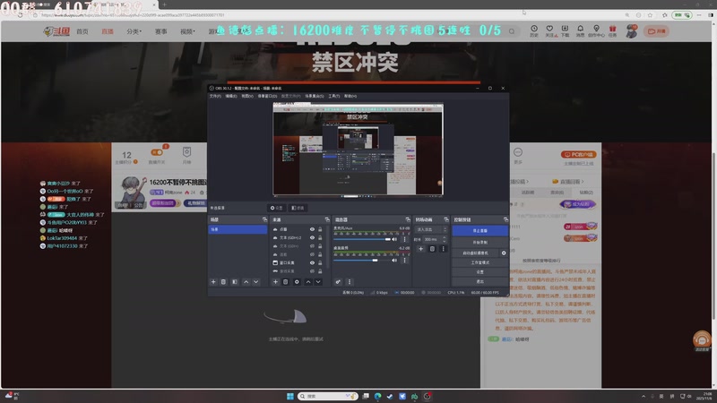Click the blue stop streaming button in Controls
Viewport: 717px width, 403px height.
[x=480, y=231]
